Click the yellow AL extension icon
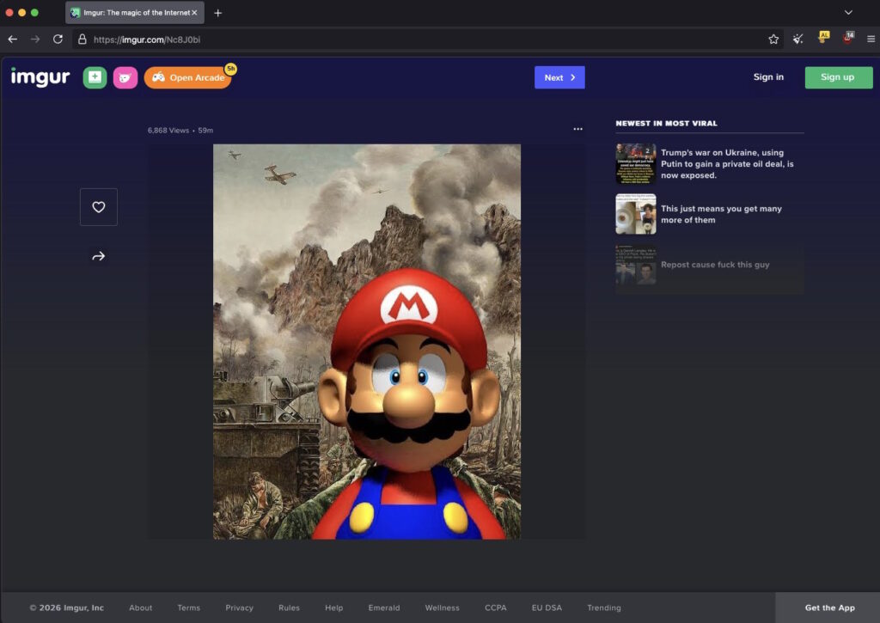Viewport: 880px width, 623px height. pyautogui.click(x=823, y=38)
